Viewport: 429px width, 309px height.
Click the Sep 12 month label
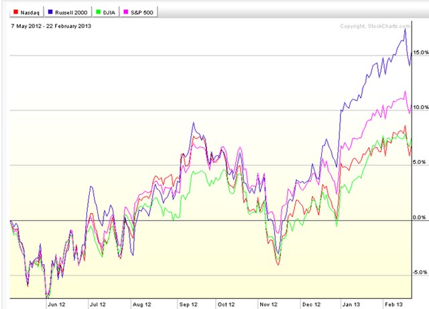pos(188,304)
